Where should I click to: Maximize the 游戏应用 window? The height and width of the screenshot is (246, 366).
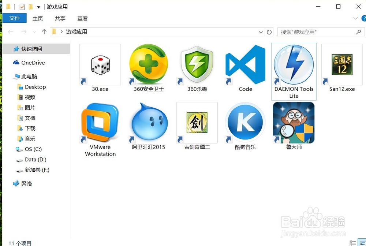click(338, 7)
